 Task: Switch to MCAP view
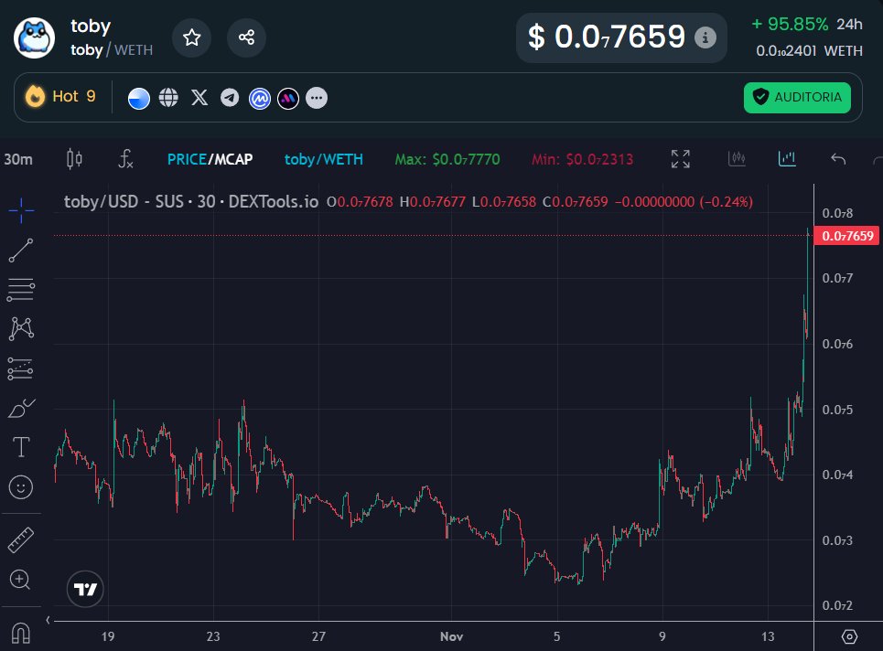(233, 159)
